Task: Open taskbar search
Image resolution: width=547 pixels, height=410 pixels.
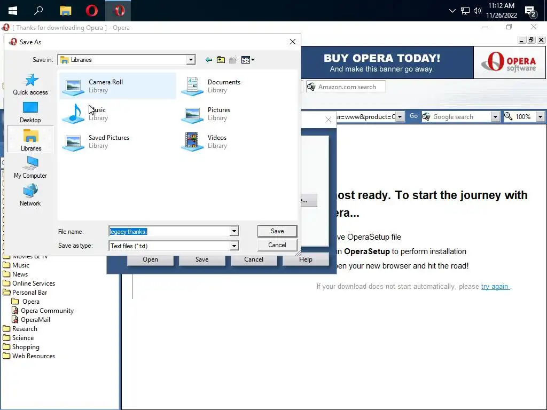Action: click(38, 11)
